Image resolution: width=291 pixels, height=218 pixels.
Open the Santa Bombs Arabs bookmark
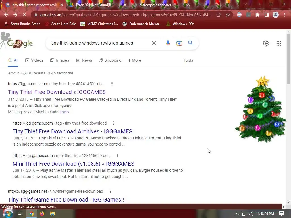coord(22,24)
